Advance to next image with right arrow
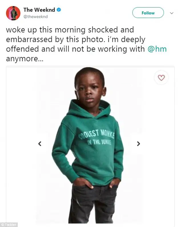The width and height of the screenshot is (181, 227). [x=138, y=144]
